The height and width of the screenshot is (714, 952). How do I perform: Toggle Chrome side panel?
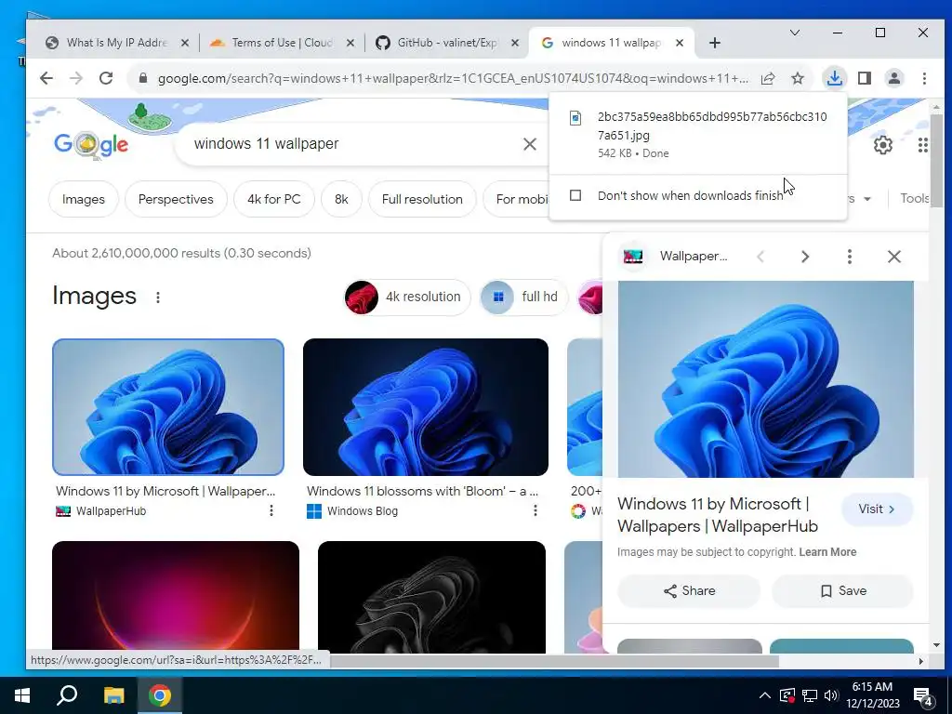[865, 78]
